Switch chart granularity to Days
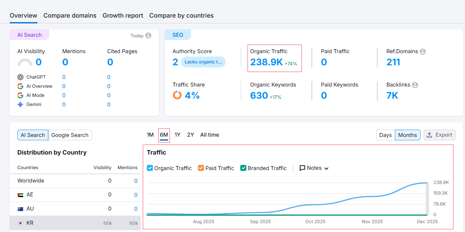This screenshot has width=465, height=232. [x=385, y=135]
